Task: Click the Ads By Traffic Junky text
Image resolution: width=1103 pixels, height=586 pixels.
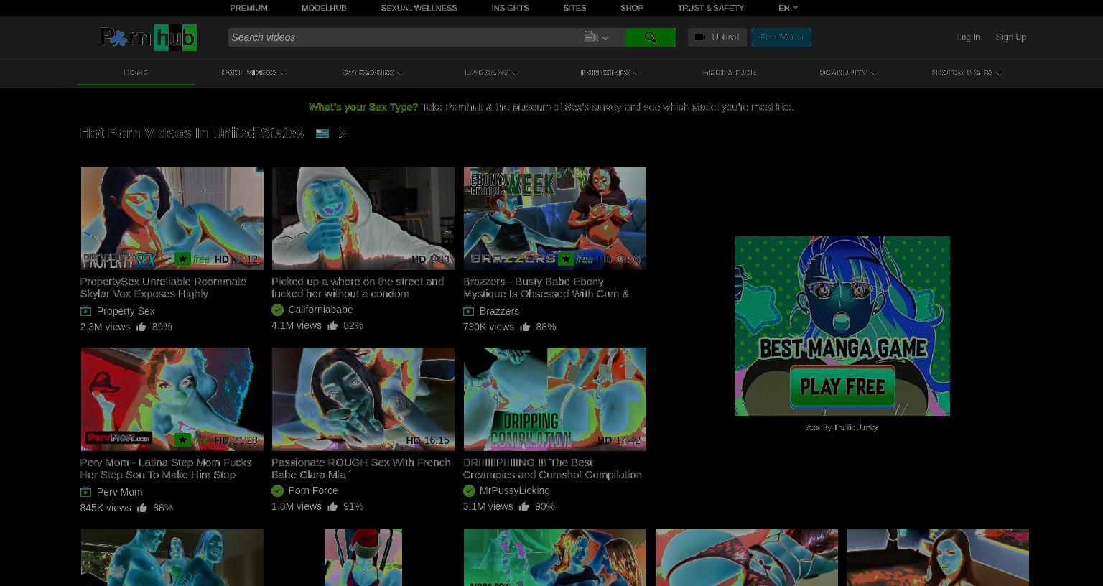Action: pos(842,427)
